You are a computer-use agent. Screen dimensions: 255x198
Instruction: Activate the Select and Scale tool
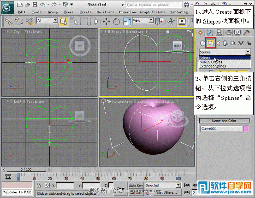click(x=127, y=22)
